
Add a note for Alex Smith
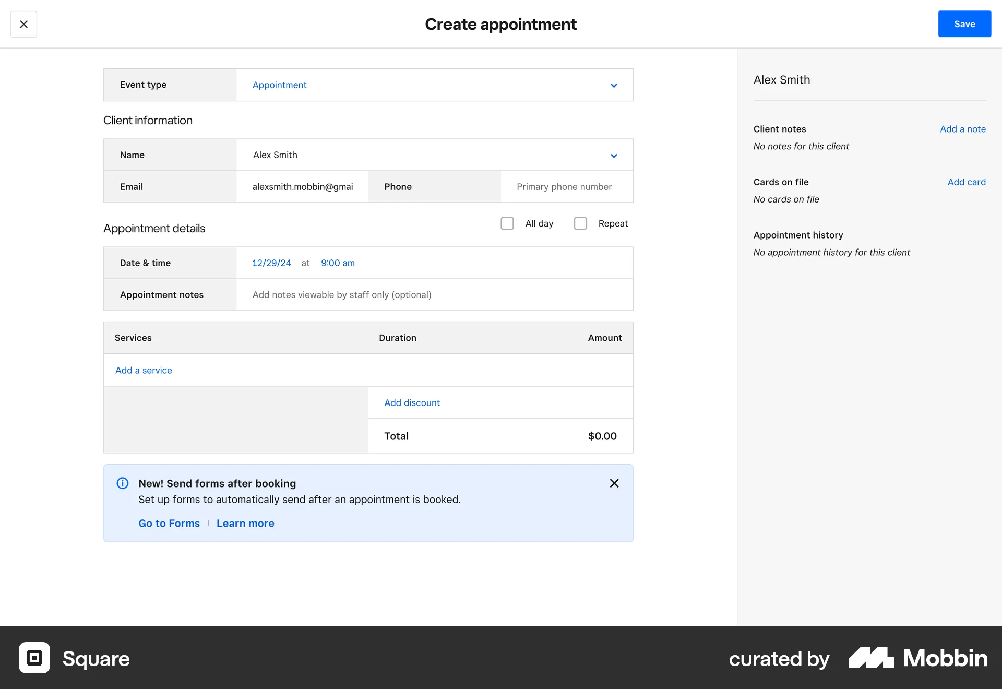point(962,129)
